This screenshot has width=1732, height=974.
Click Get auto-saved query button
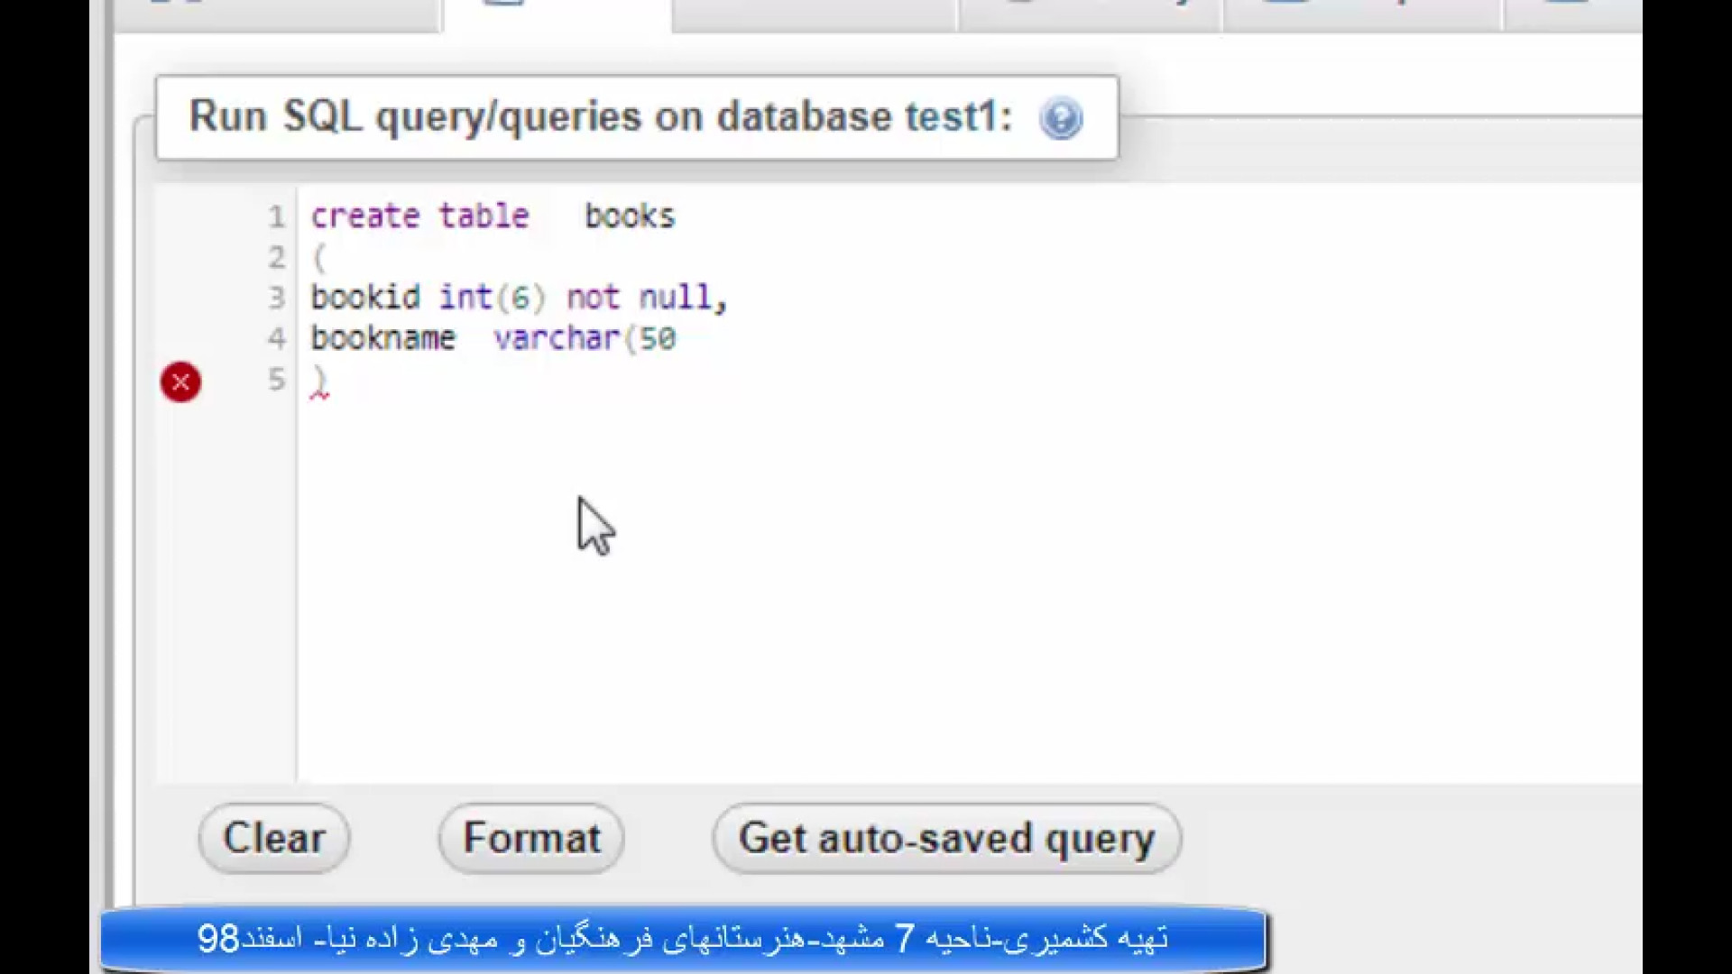946,838
